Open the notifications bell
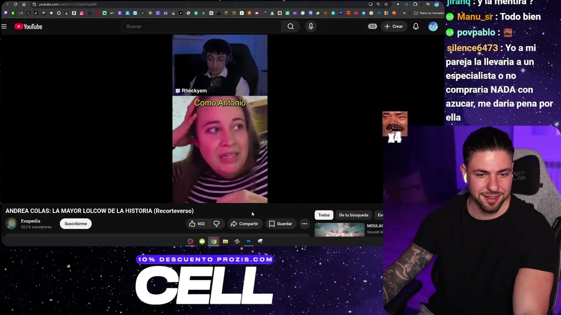Screen dimensions: 561x315 (x=415, y=27)
